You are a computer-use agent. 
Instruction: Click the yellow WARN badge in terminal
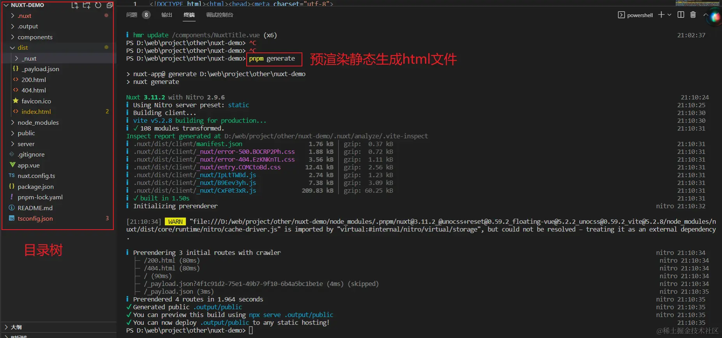(175, 221)
